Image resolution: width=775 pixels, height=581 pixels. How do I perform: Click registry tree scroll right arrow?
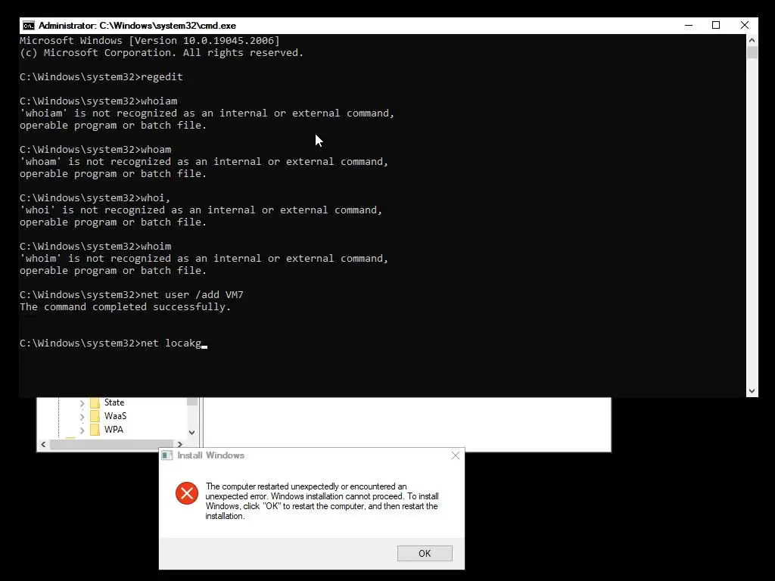(x=180, y=444)
